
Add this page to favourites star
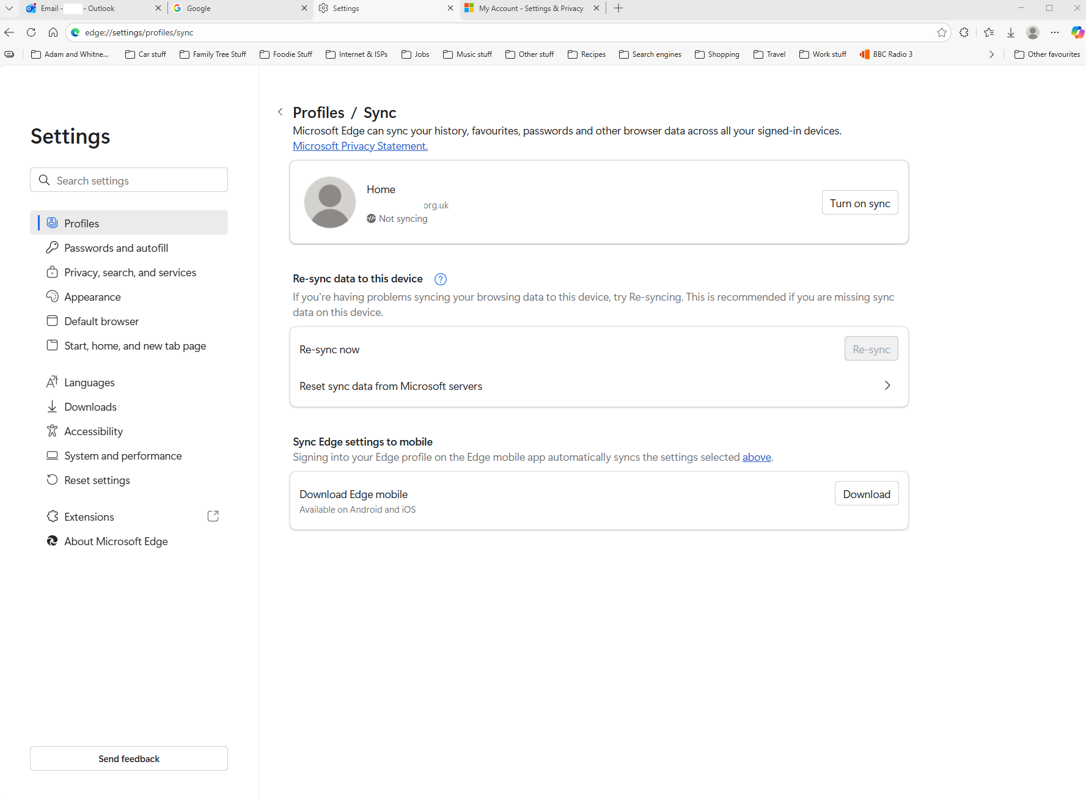coord(942,32)
